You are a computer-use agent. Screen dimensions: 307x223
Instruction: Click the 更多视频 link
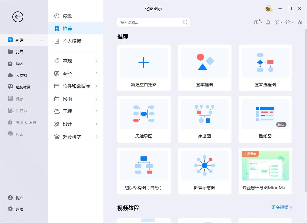282,207
